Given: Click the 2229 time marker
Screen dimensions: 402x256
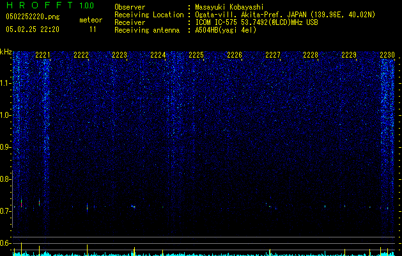Looking at the screenshot, I should coord(349,55).
